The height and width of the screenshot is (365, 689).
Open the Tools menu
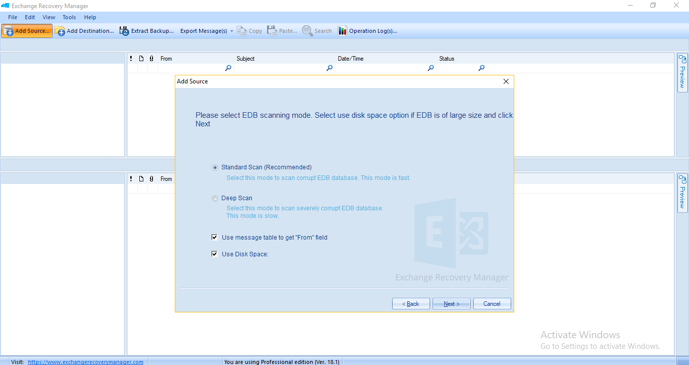tap(69, 17)
